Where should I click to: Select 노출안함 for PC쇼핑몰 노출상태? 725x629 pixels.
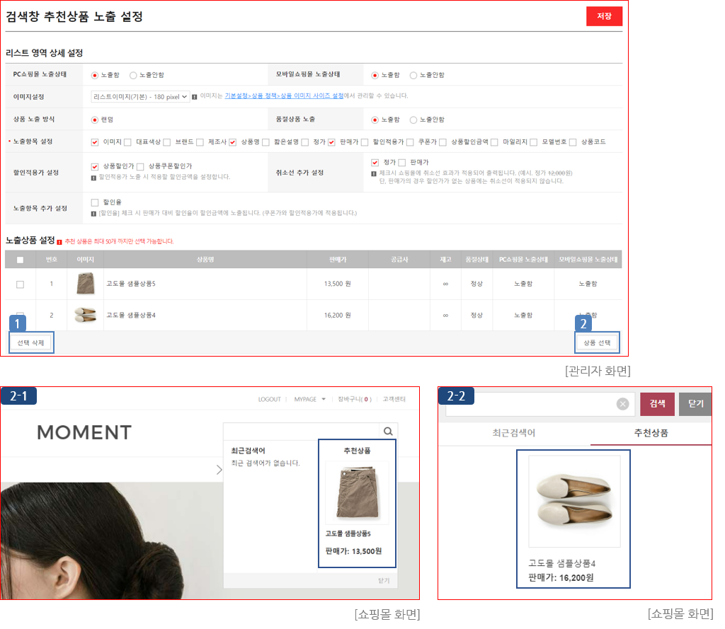point(133,75)
